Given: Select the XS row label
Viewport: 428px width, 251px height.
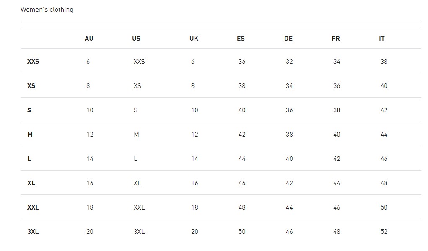Looking at the screenshot, I should point(31,86).
